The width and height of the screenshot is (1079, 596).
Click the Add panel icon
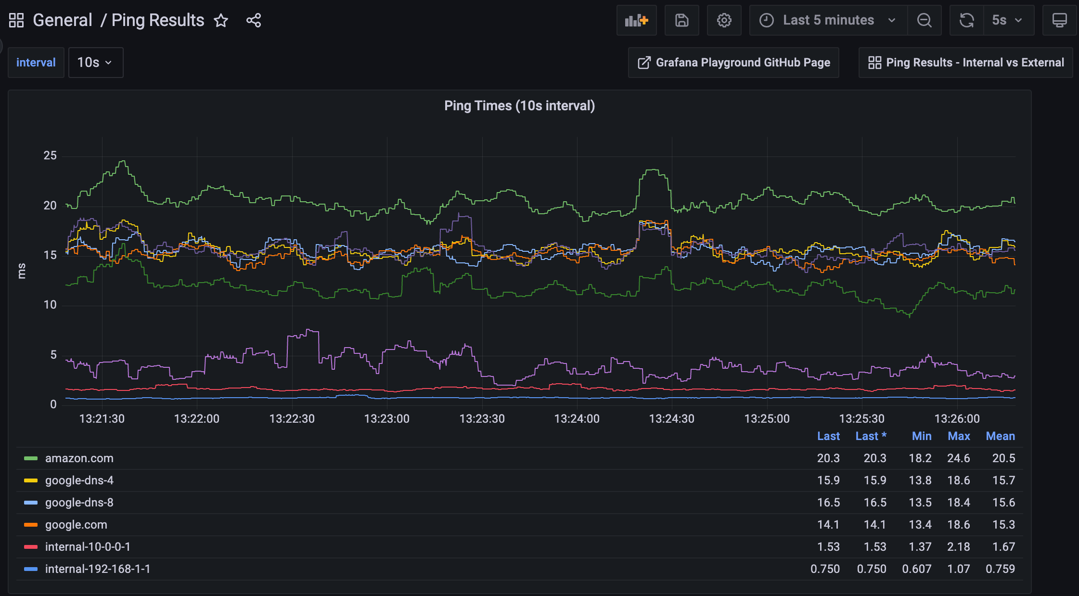636,20
